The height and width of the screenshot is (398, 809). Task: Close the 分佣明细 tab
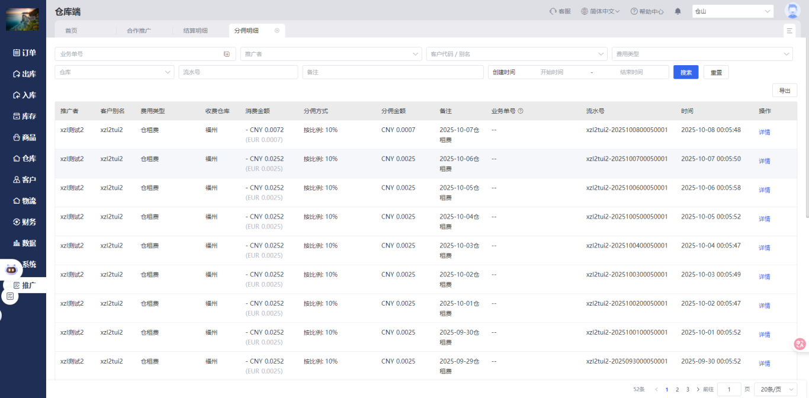pyautogui.click(x=277, y=31)
